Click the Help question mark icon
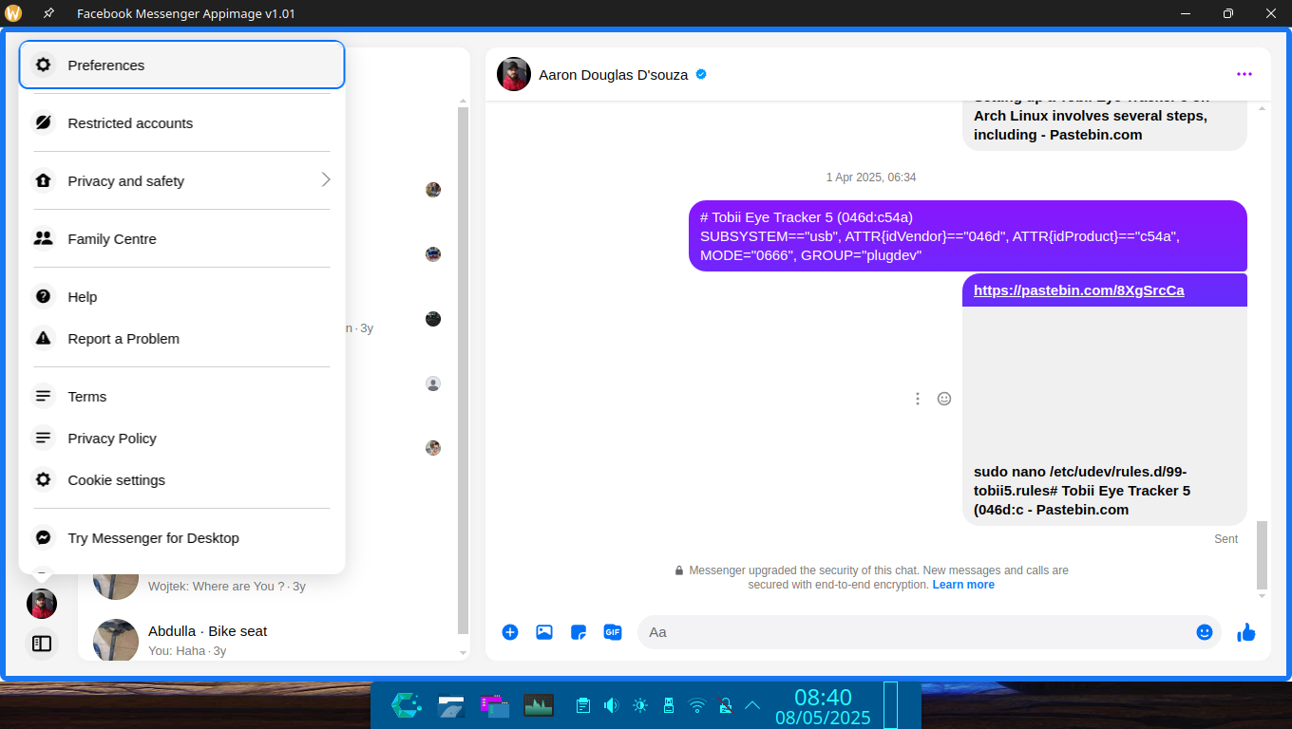Image resolution: width=1292 pixels, height=729 pixels. tap(43, 297)
